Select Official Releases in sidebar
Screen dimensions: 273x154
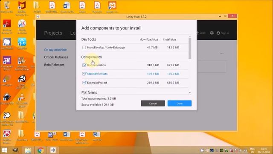point(56,57)
